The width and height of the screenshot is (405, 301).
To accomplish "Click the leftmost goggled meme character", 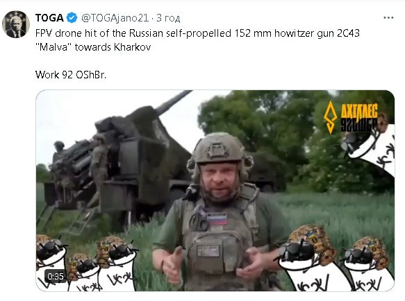I will click(51, 261).
